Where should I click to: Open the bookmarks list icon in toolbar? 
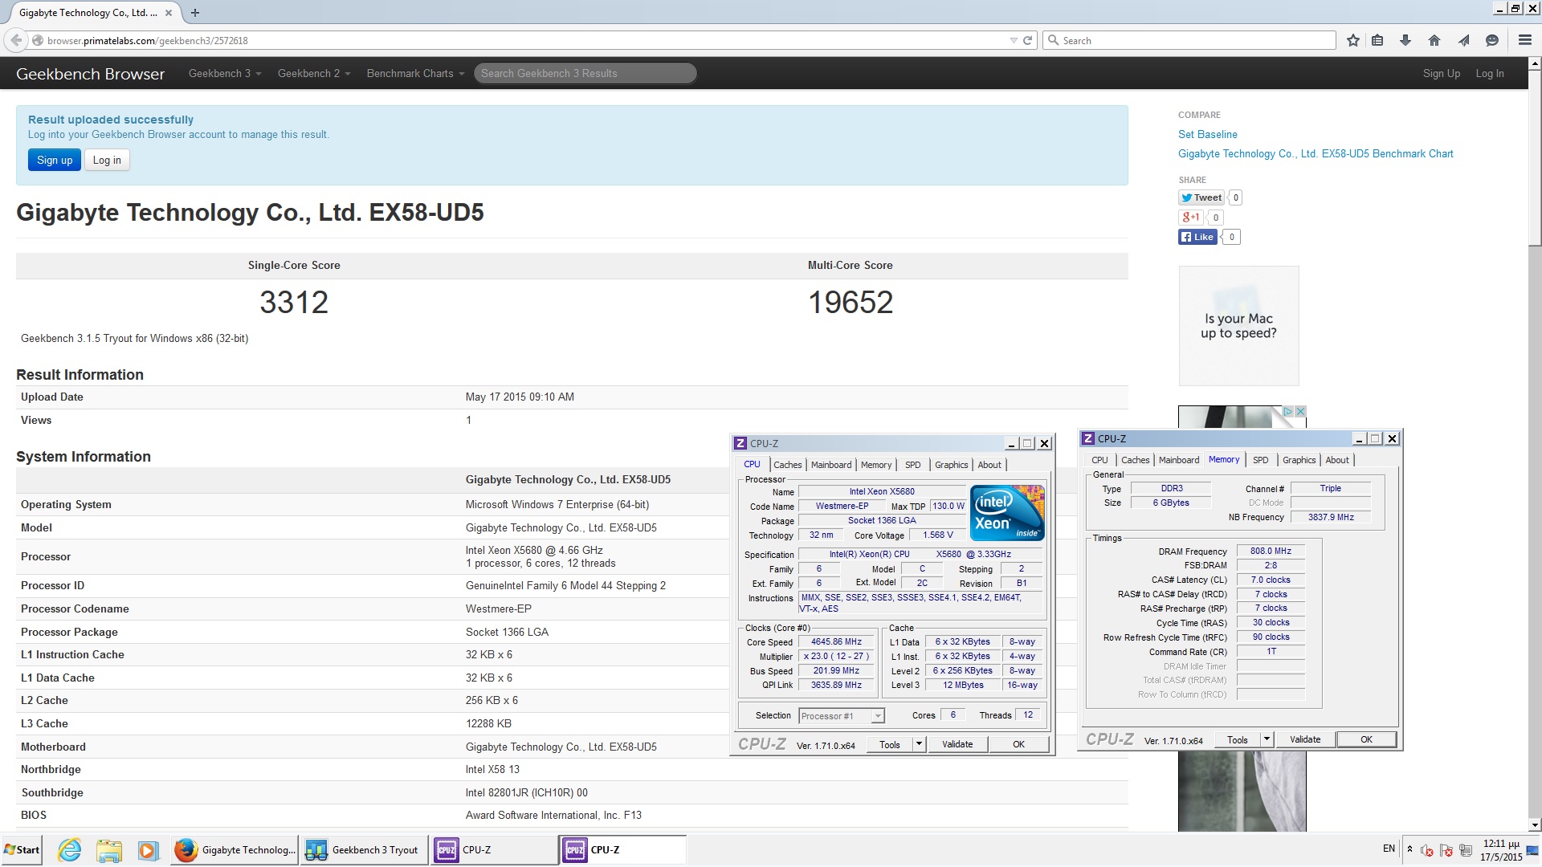[1378, 40]
